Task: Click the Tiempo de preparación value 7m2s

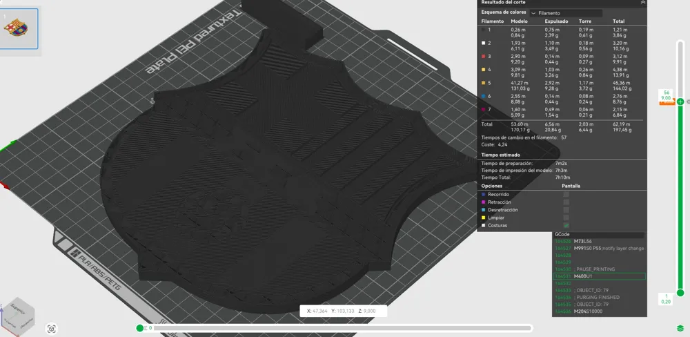Action: pos(561,164)
